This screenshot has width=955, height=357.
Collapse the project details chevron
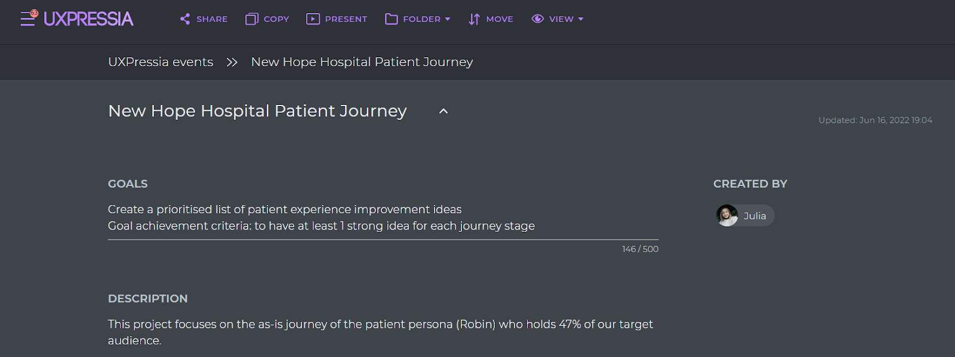point(443,111)
